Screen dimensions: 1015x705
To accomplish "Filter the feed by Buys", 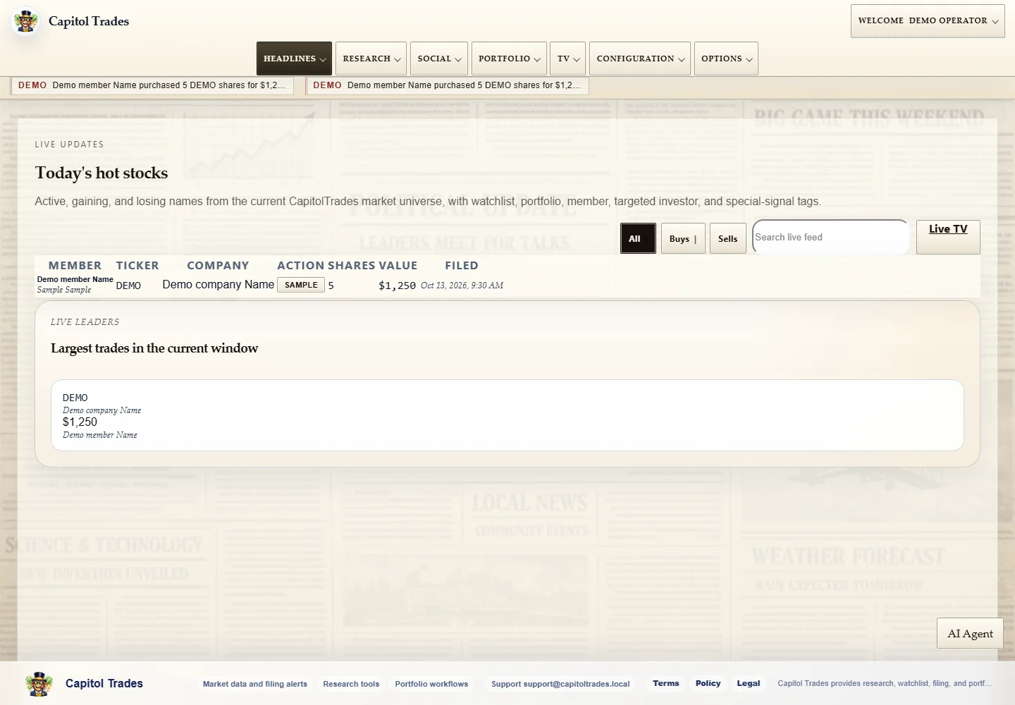I will click(x=683, y=239).
